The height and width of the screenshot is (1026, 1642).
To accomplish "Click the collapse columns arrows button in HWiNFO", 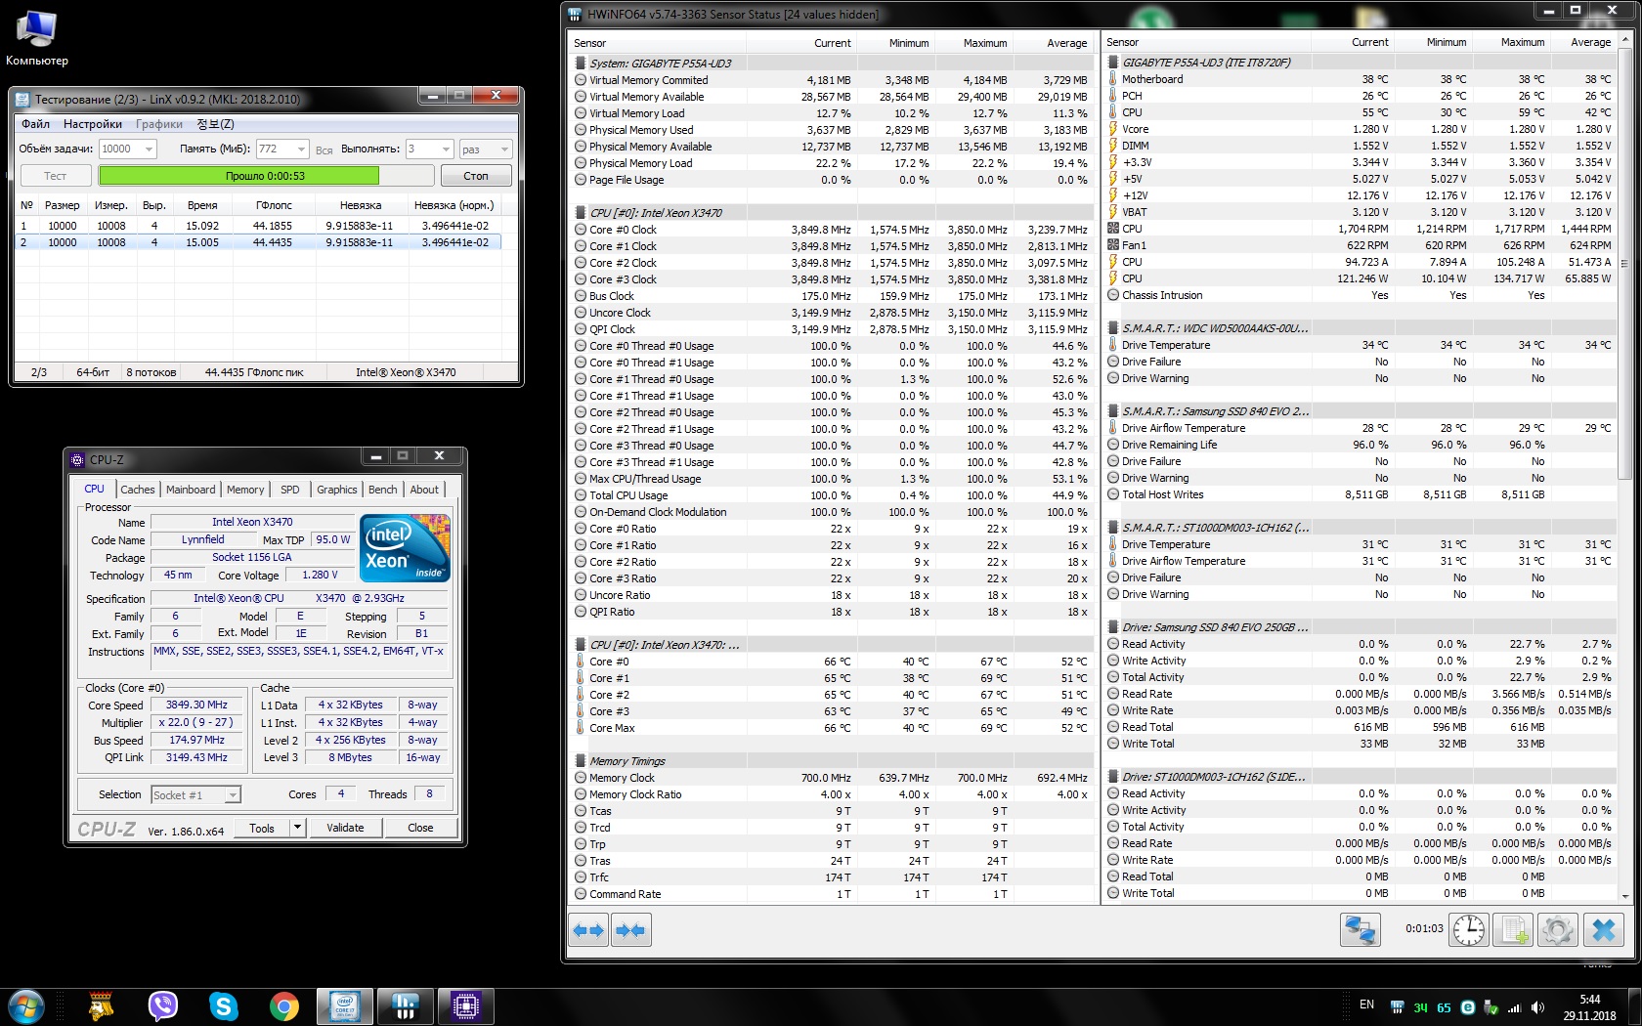I will click(631, 929).
